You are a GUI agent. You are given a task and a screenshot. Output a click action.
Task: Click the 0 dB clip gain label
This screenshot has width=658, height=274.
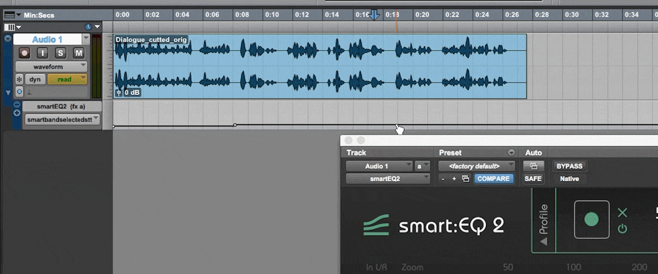tap(132, 92)
